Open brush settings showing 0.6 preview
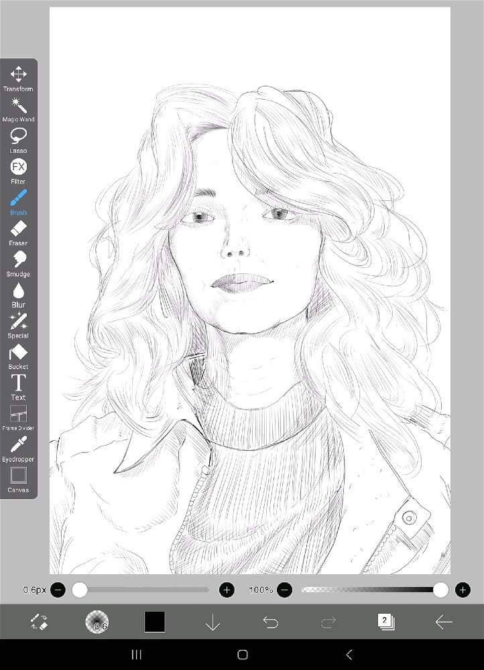The height and width of the screenshot is (670, 484). point(97,622)
